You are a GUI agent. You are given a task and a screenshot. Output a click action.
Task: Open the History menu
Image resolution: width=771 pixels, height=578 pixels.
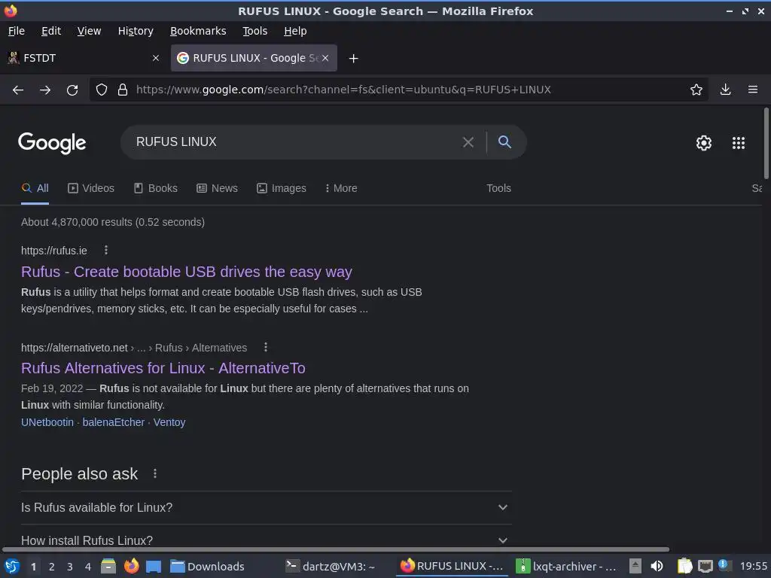coord(136,31)
